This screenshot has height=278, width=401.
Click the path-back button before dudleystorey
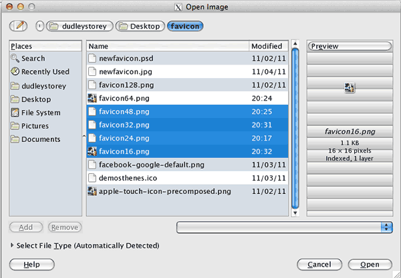coord(39,26)
